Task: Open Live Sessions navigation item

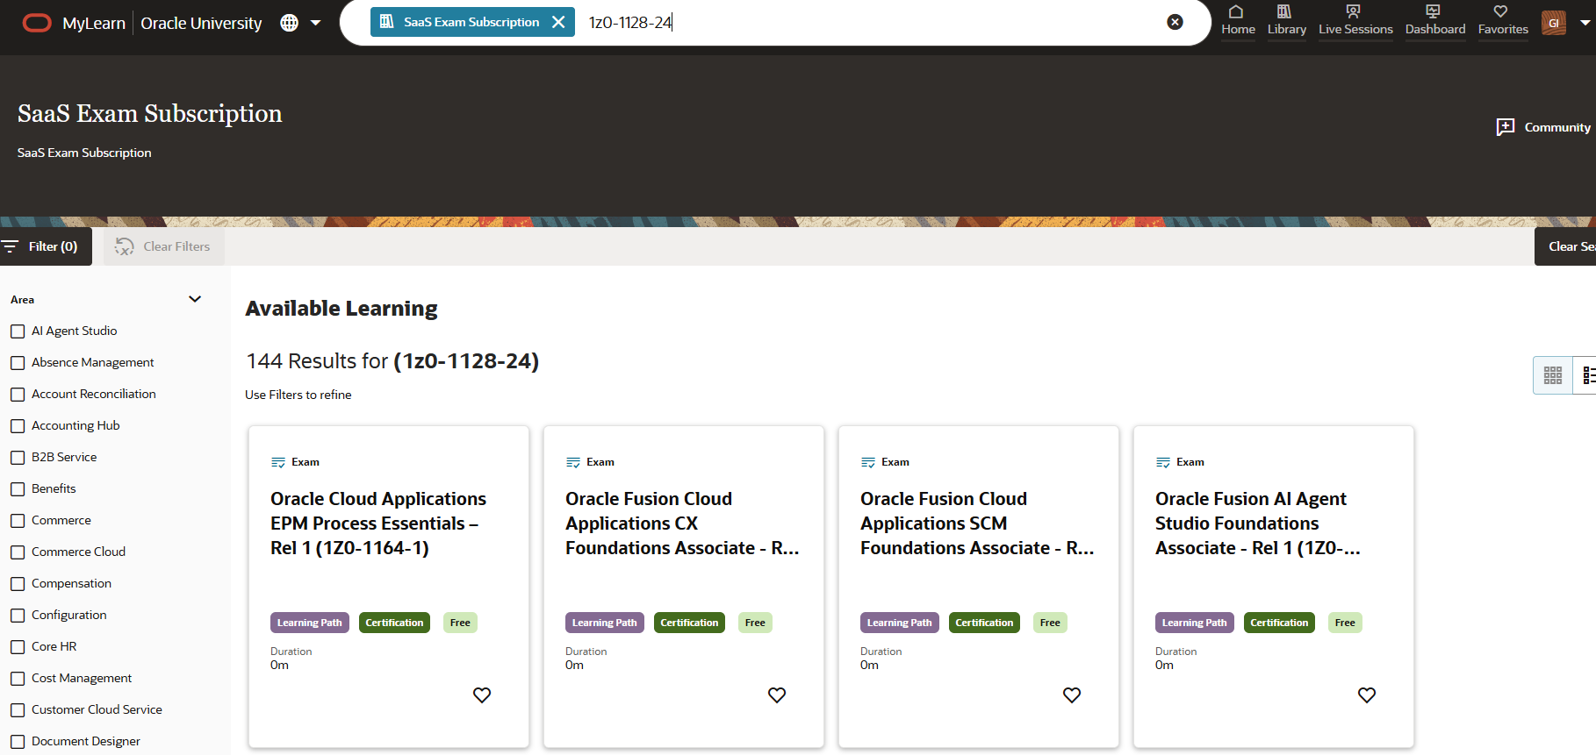Action: [x=1355, y=21]
